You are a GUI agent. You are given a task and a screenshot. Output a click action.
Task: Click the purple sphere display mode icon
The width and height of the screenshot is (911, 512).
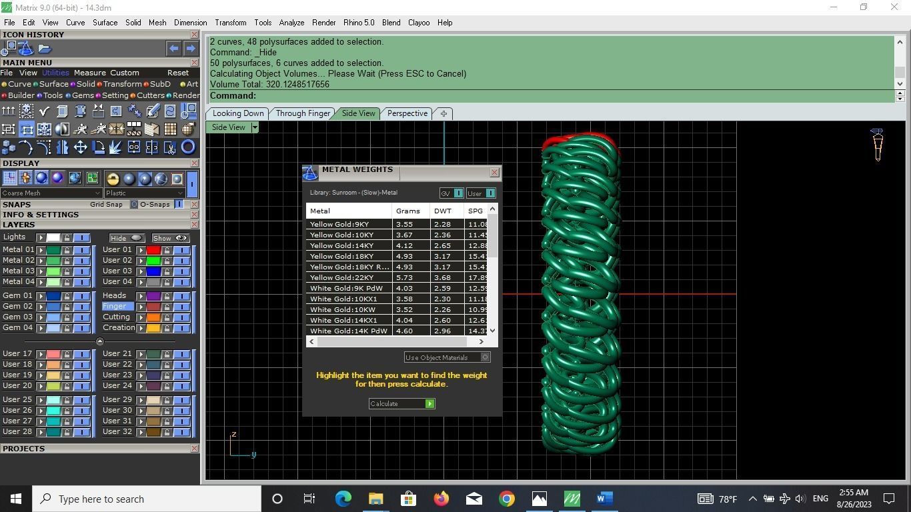point(58,178)
